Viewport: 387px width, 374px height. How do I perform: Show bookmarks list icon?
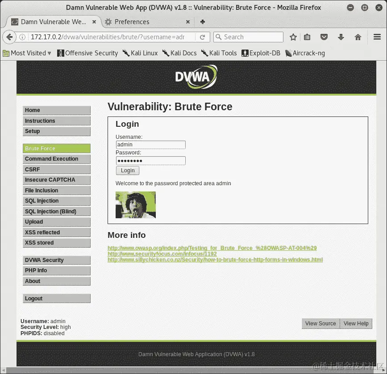tap(307, 37)
